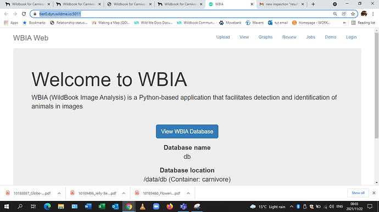Screen dimensions: 379x212
Task: Close the WBIA tab
Action: (252, 4)
